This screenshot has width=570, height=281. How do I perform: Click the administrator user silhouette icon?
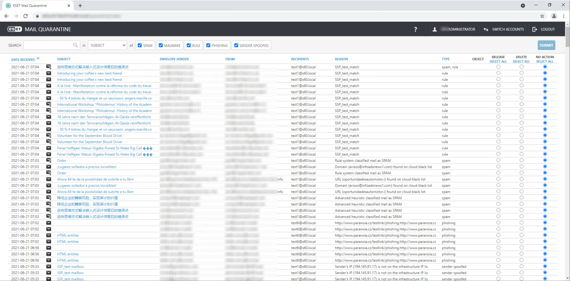[434, 29]
